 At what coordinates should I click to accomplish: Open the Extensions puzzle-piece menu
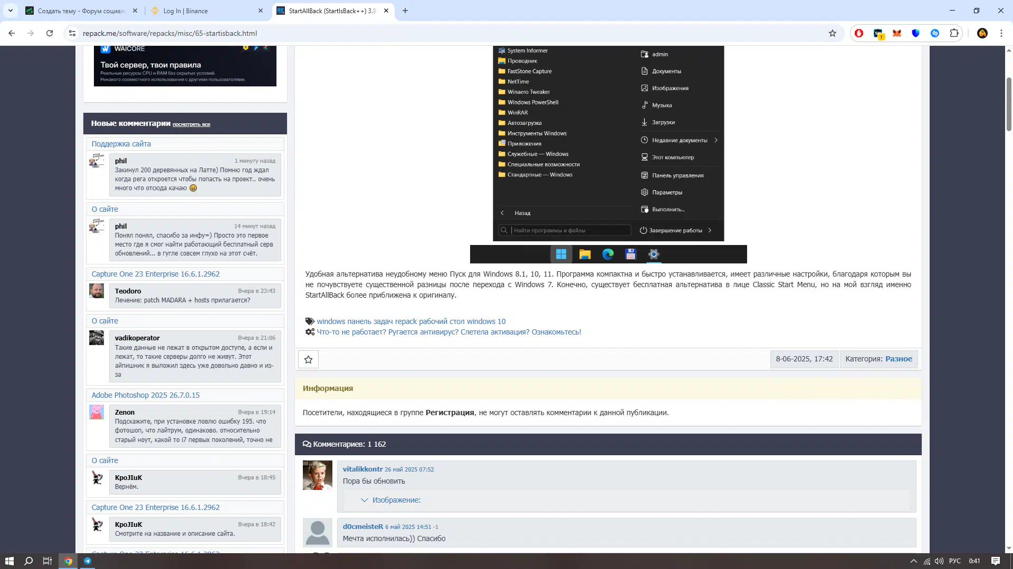954,33
